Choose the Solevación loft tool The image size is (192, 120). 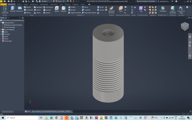28,10
